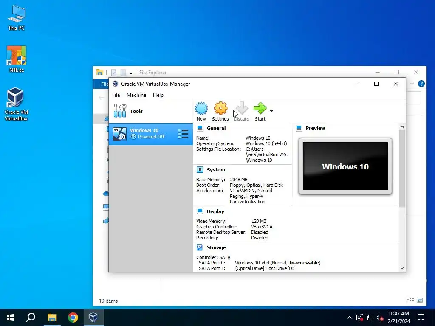Click the General section monitor icon
The height and width of the screenshot is (326, 435).
(200, 128)
